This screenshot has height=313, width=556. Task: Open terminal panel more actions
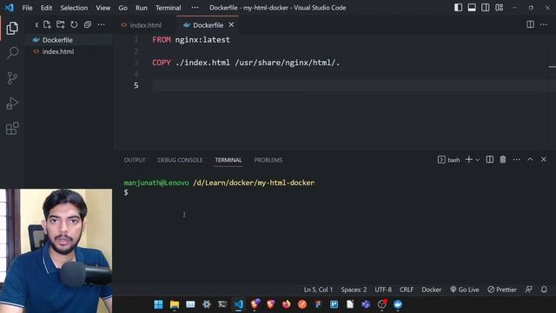coord(516,160)
